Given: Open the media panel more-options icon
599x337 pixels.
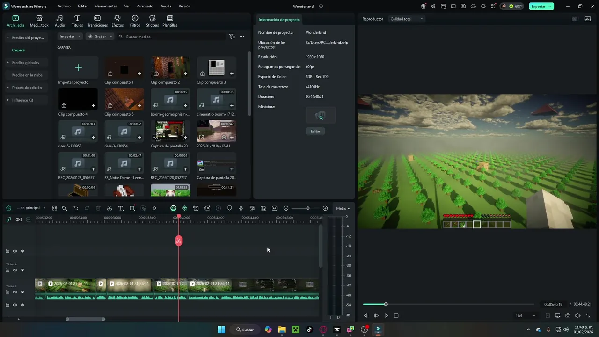Looking at the screenshot, I should [x=242, y=37].
